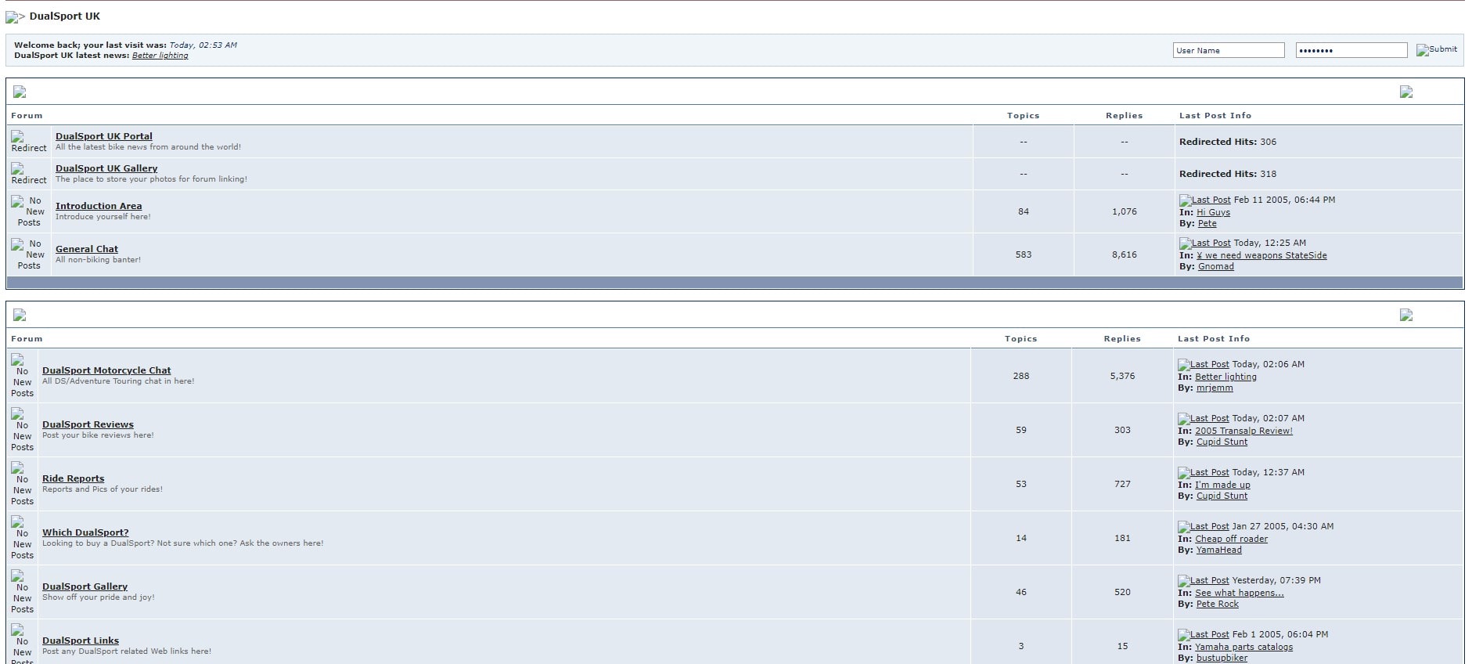This screenshot has width=1472, height=664.
Task: Open the DualSport Reviews forum
Action: (88, 424)
